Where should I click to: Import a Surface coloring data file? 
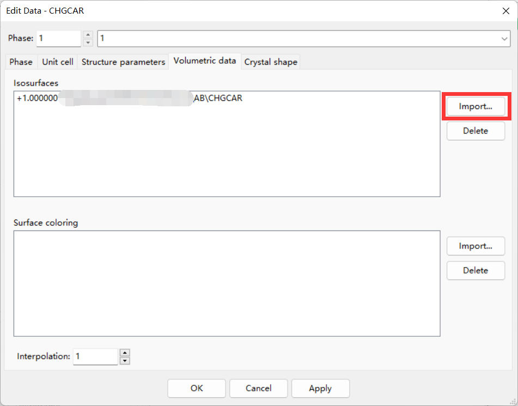point(476,246)
